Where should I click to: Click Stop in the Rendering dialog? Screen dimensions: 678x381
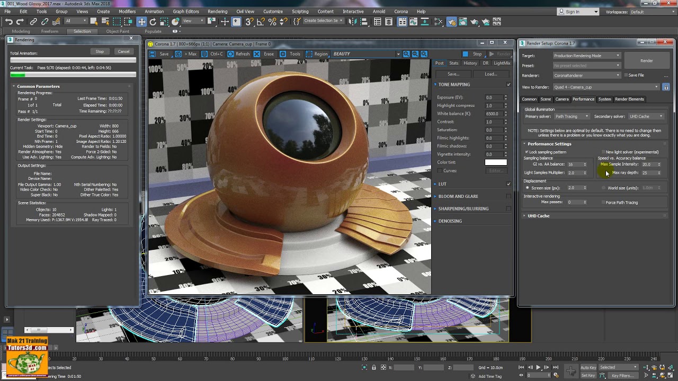(100, 51)
